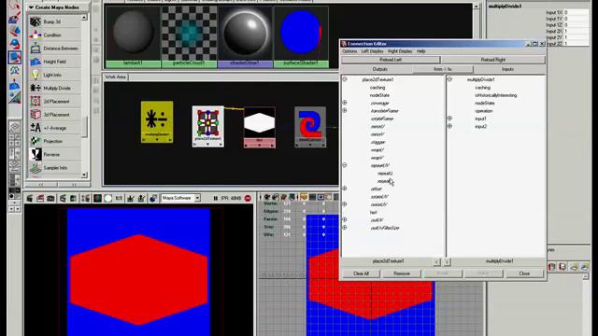Expand the input2 attribute
598x336 pixels.
449,126
